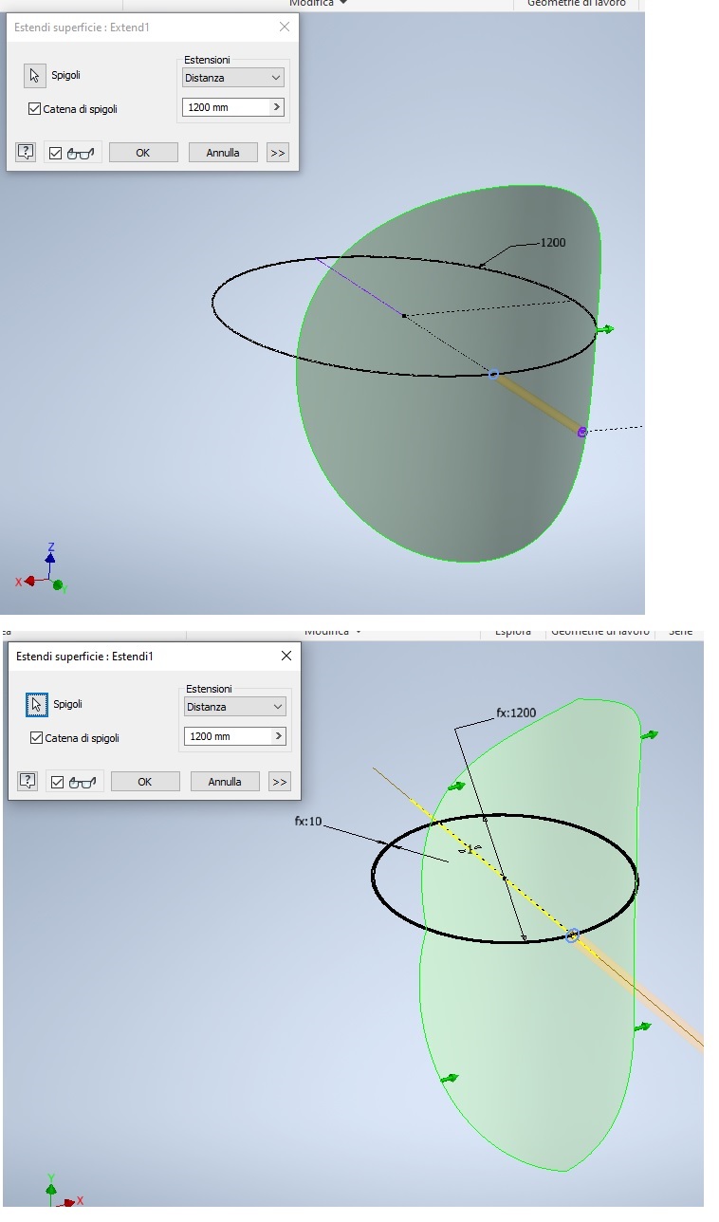This screenshot has height=1222, width=719.
Task: Close the Extend1 dialog
Action: 285,28
